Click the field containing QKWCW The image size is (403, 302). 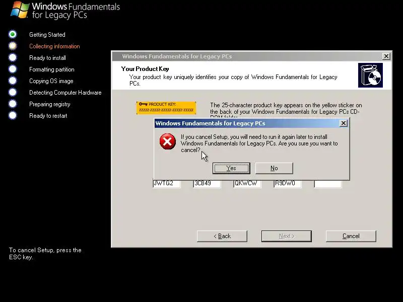pyautogui.click(x=247, y=184)
